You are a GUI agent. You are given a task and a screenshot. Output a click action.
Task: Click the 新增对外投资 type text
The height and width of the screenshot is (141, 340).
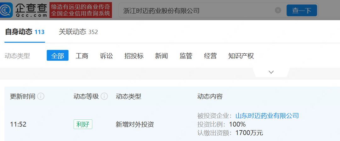click(x=135, y=125)
